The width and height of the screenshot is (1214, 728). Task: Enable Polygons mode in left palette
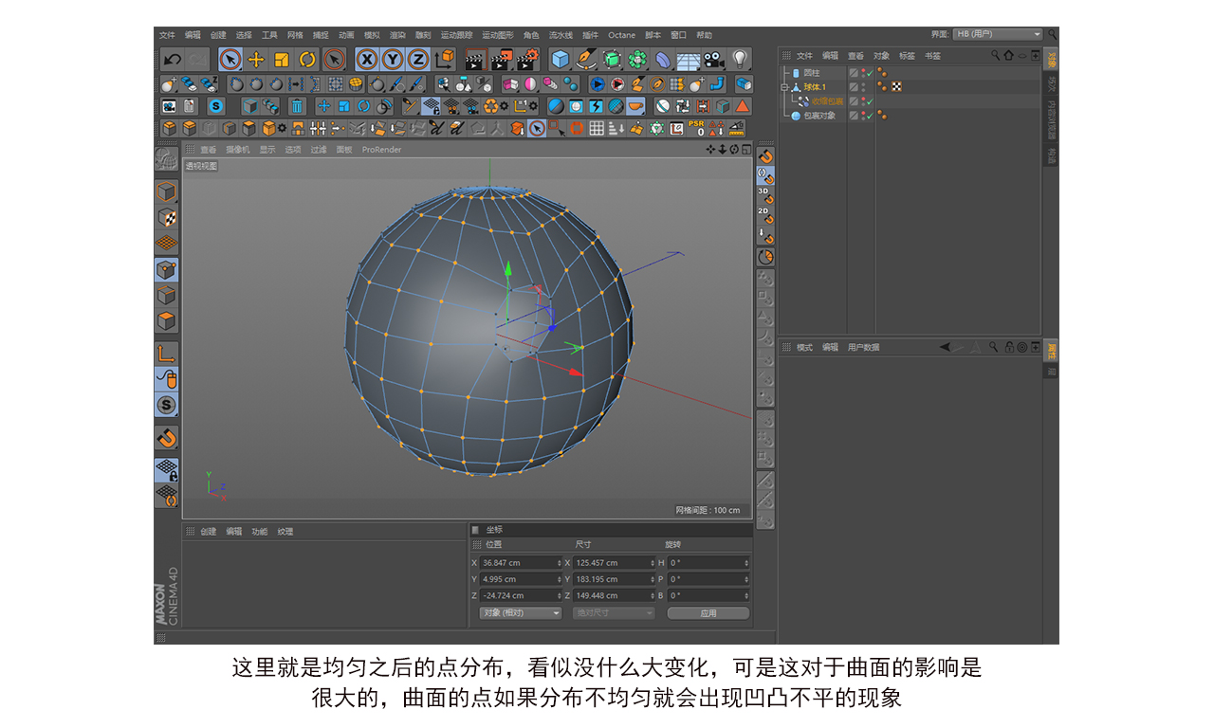(x=167, y=320)
